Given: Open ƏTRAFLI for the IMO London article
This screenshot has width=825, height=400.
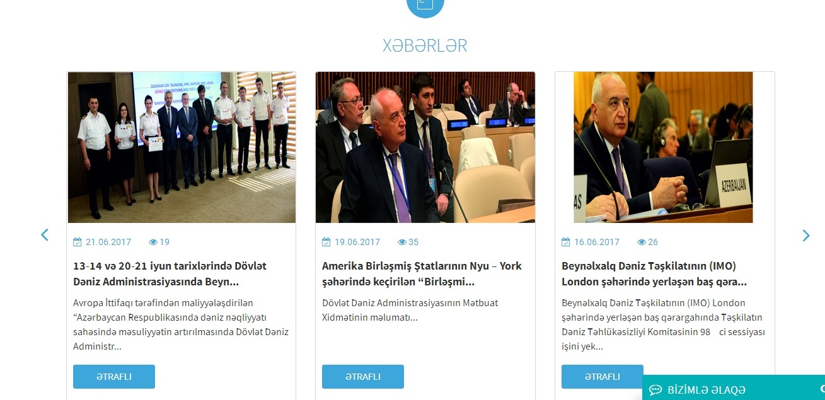Looking at the screenshot, I should (603, 377).
